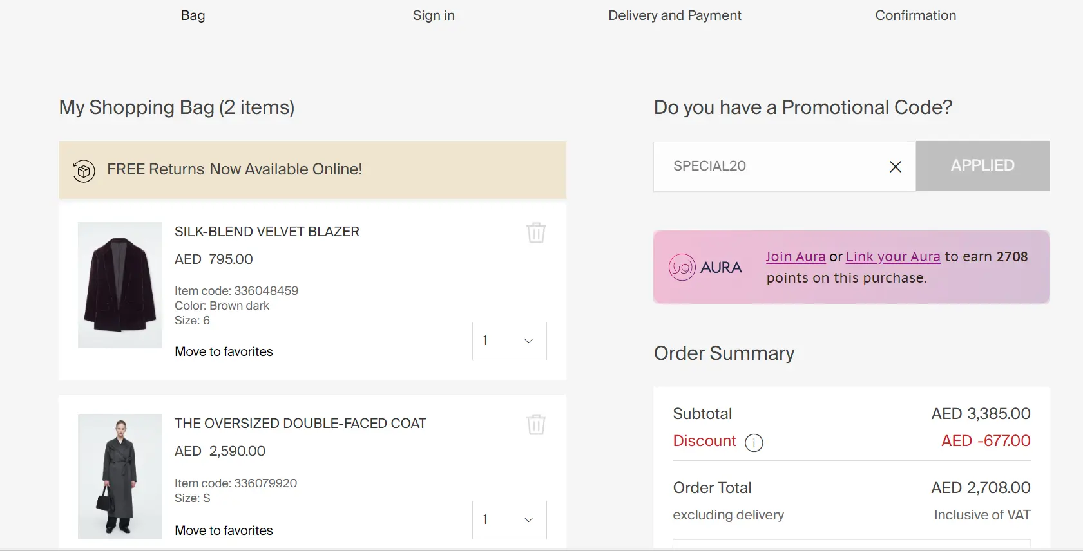Switch to the Sign in step
The image size is (1083, 551).
[434, 15]
